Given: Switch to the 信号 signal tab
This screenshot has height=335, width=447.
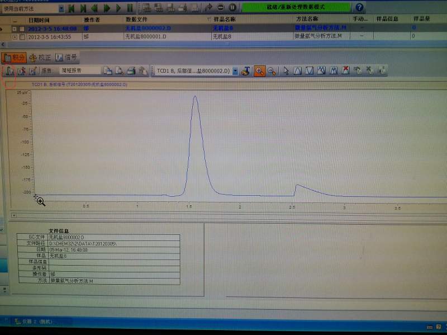Looking at the screenshot, I should (66, 58).
